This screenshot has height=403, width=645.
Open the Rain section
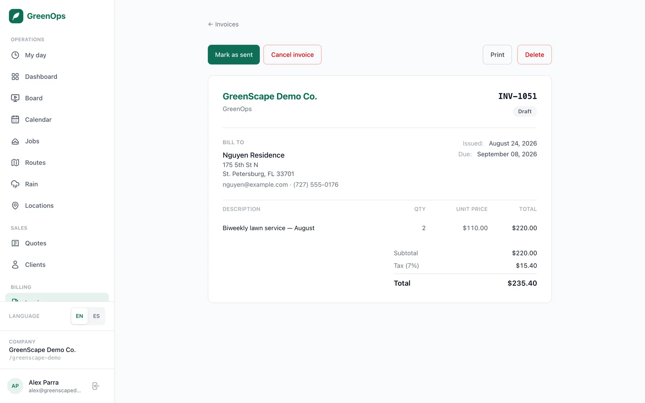click(x=57, y=184)
